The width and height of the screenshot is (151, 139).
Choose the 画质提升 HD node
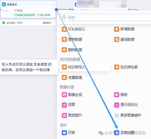(72, 115)
